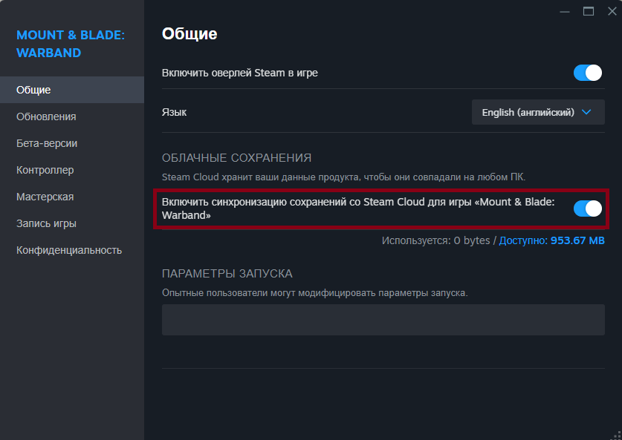Show the Запись игры settings
The height and width of the screenshot is (440, 622).
point(46,223)
